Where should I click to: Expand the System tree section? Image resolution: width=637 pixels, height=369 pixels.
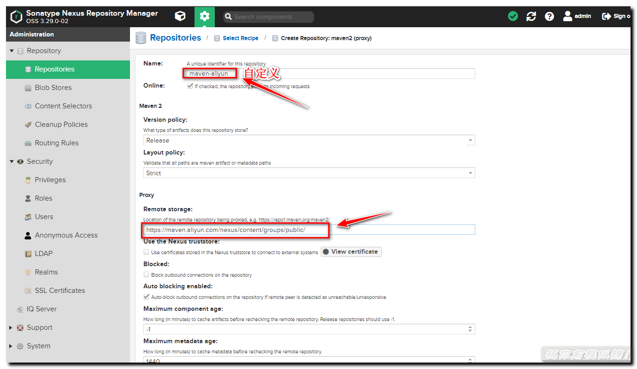point(12,346)
